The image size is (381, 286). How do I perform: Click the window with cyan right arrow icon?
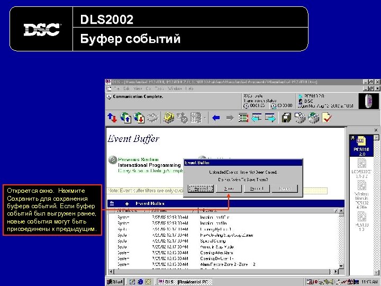270,118
